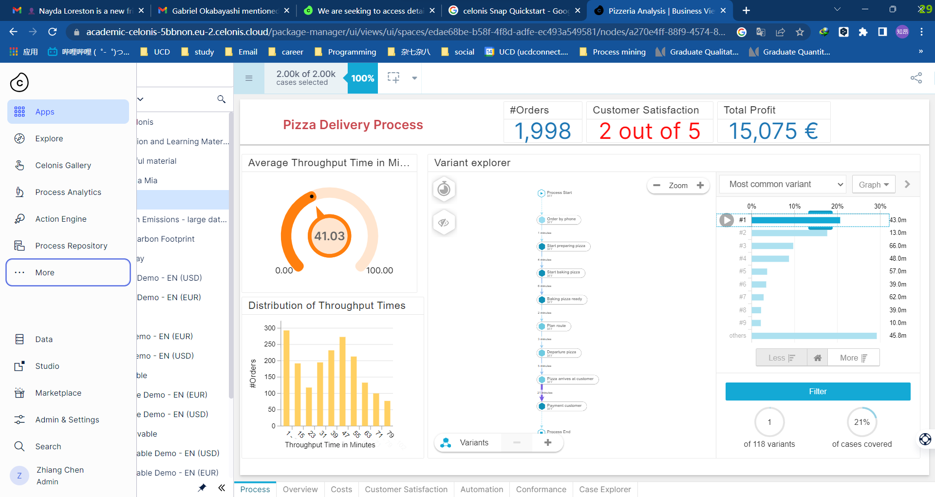Open the Graph view dropdown

coord(874,184)
